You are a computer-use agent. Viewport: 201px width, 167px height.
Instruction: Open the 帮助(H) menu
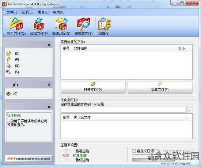pyautogui.click(x=59, y=12)
